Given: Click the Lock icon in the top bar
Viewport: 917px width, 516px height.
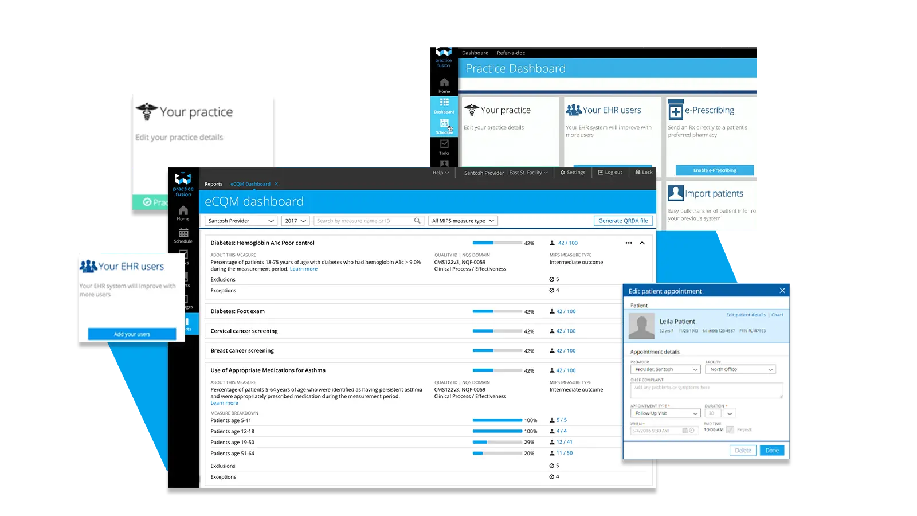Looking at the screenshot, I should coord(638,173).
